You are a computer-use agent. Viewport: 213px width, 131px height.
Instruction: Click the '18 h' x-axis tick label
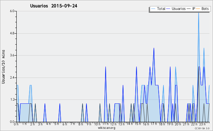pyautogui.click(x=162, y=124)
